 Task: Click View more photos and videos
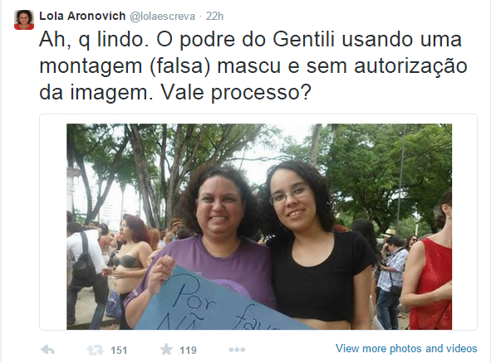point(406,348)
